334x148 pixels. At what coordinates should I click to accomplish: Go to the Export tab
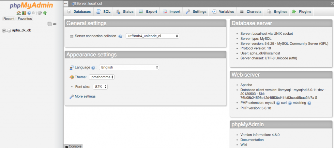[x=148, y=12]
